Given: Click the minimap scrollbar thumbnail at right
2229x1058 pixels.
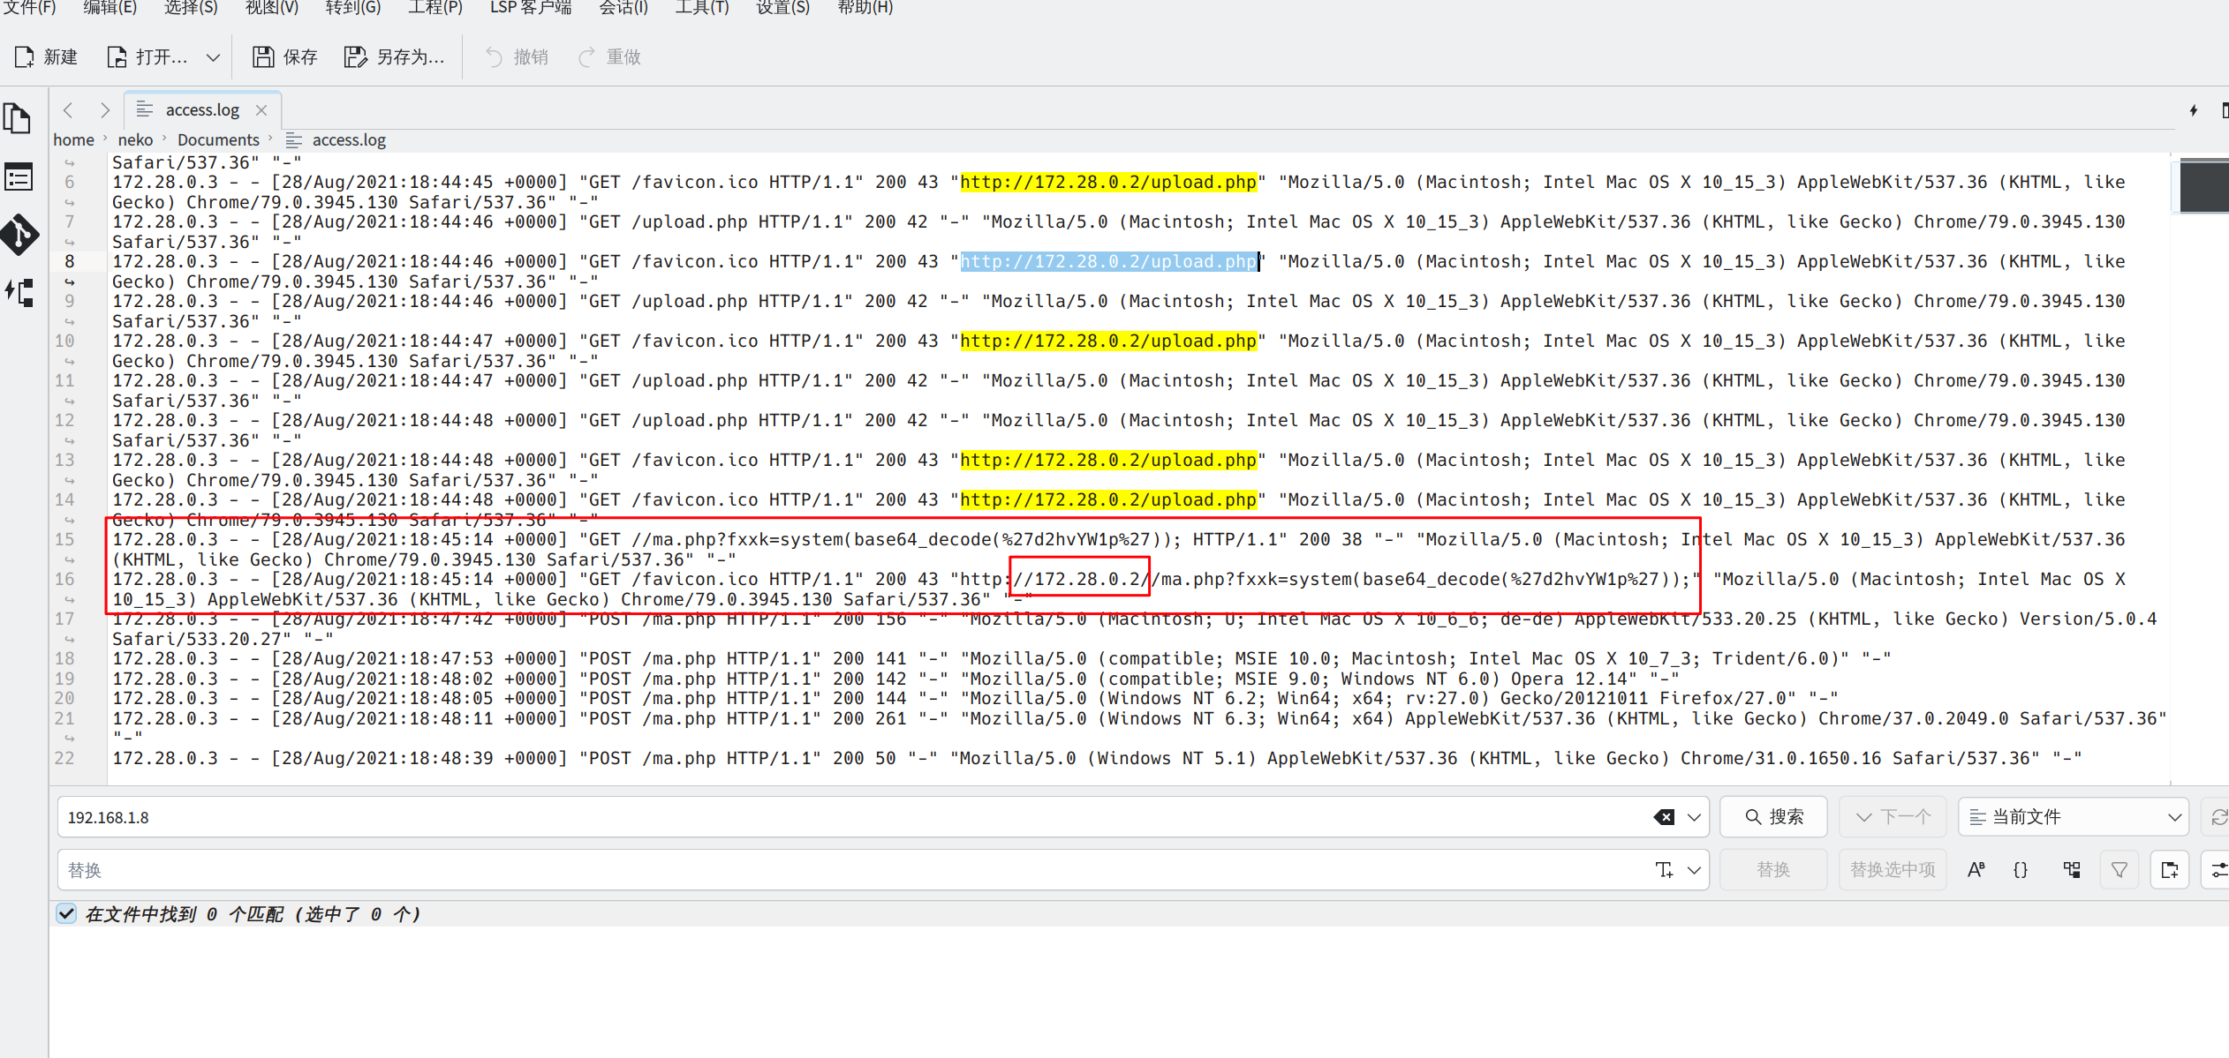Looking at the screenshot, I should tap(2203, 185).
